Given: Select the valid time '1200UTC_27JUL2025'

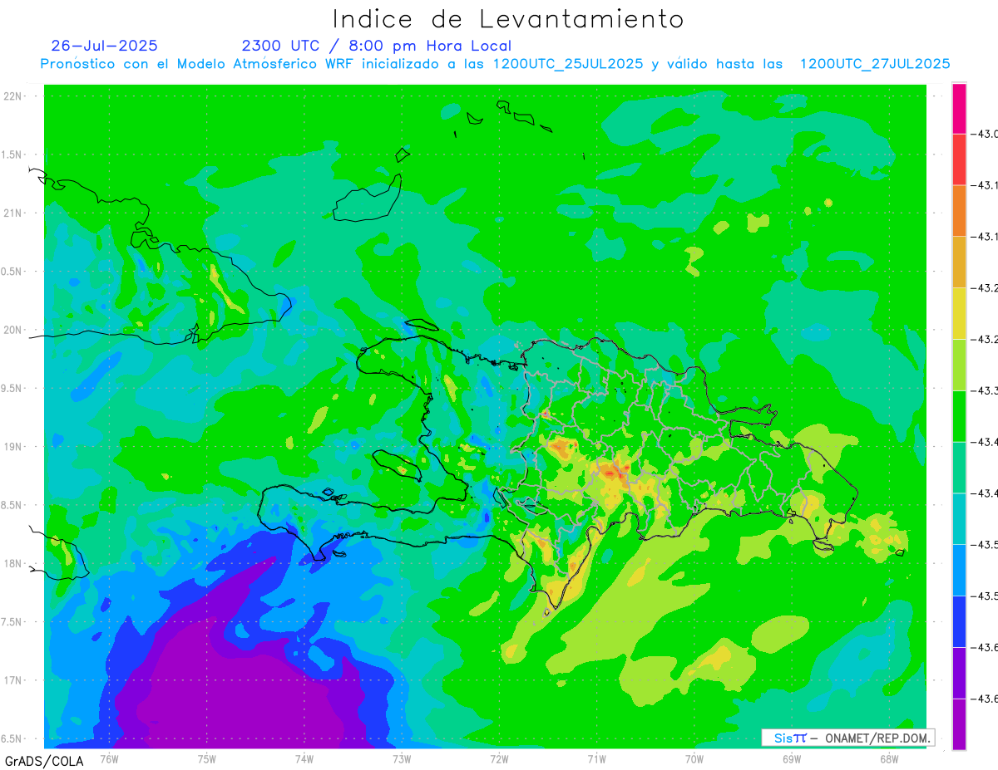Looking at the screenshot, I should tap(875, 64).
